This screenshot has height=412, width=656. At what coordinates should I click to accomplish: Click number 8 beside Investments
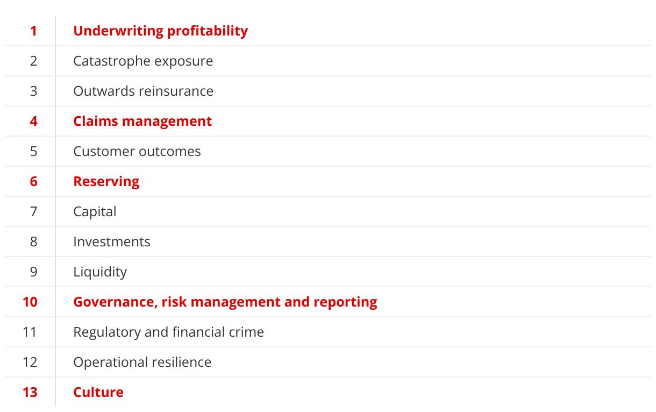point(34,241)
